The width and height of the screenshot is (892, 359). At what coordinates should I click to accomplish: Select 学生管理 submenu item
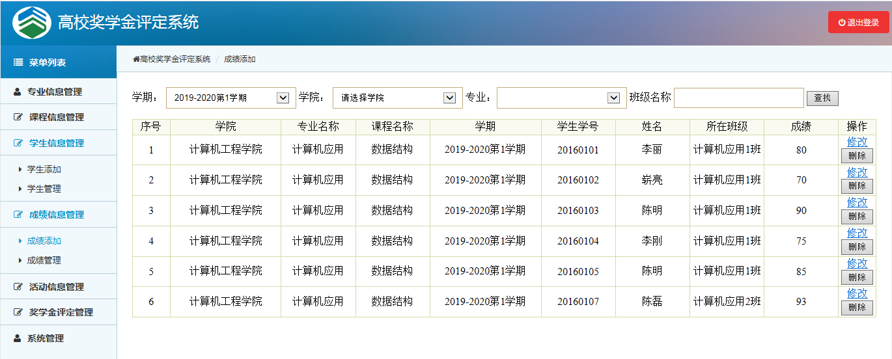pyautogui.click(x=44, y=189)
